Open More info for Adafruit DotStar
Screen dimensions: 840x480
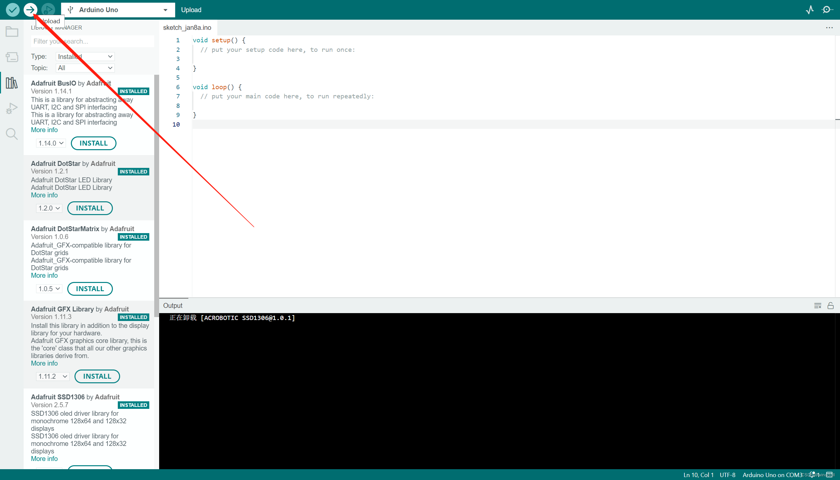coord(44,195)
